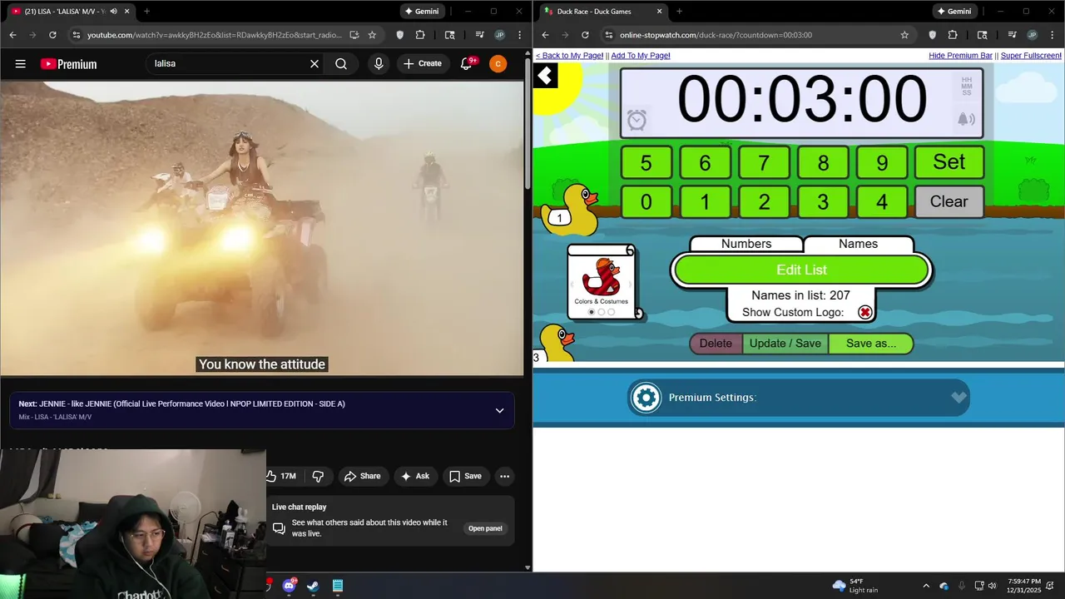Viewport: 1065px width, 599px height.
Task: Click the number 9 timer key
Action: [x=882, y=162]
